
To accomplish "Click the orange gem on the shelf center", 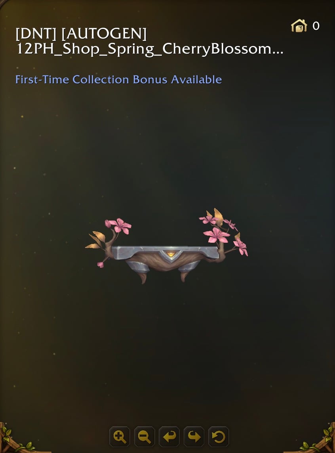I will tap(171, 255).
